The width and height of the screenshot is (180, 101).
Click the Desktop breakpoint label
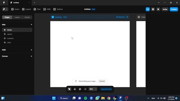pos(58,17)
